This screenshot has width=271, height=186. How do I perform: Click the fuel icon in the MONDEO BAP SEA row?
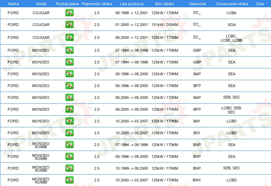click(69, 74)
